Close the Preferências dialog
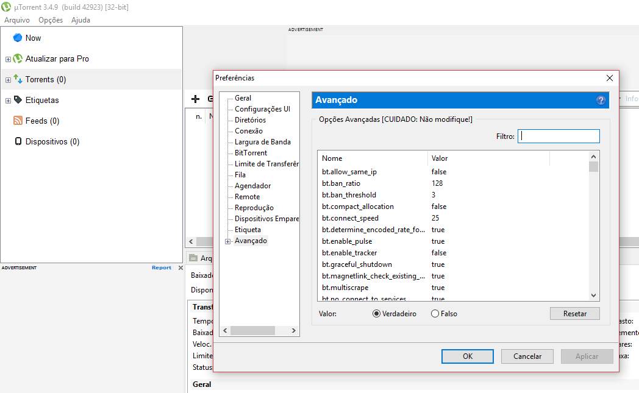The image size is (639, 393). 610,78
